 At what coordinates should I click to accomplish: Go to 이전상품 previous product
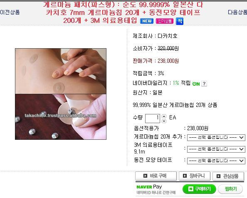(x=10, y=12)
